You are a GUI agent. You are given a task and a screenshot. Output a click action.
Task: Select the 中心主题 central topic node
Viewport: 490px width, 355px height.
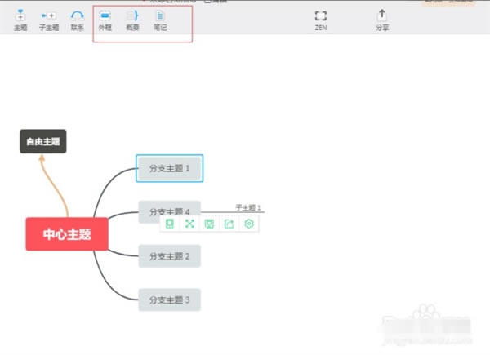(67, 234)
